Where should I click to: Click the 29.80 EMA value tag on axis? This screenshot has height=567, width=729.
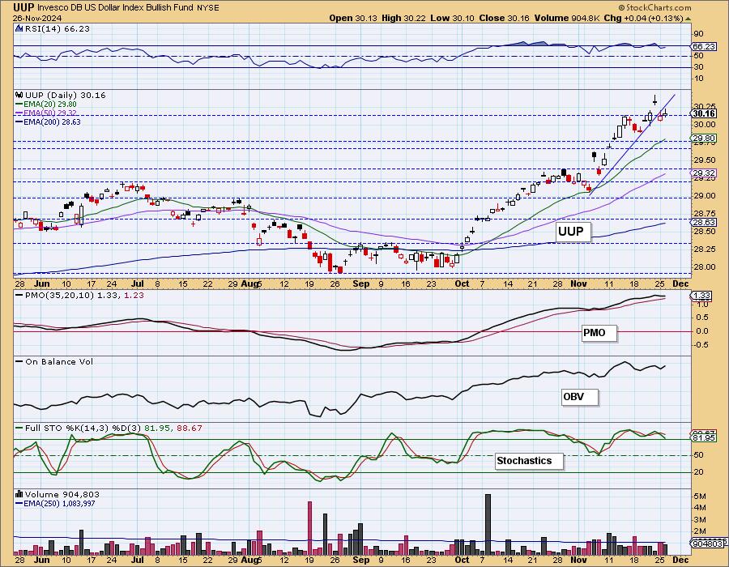pyautogui.click(x=704, y=139)
